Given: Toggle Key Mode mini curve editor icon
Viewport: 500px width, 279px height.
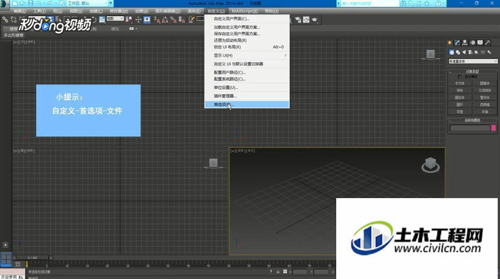Looking at the screenshot, I should tap(18, 264).
